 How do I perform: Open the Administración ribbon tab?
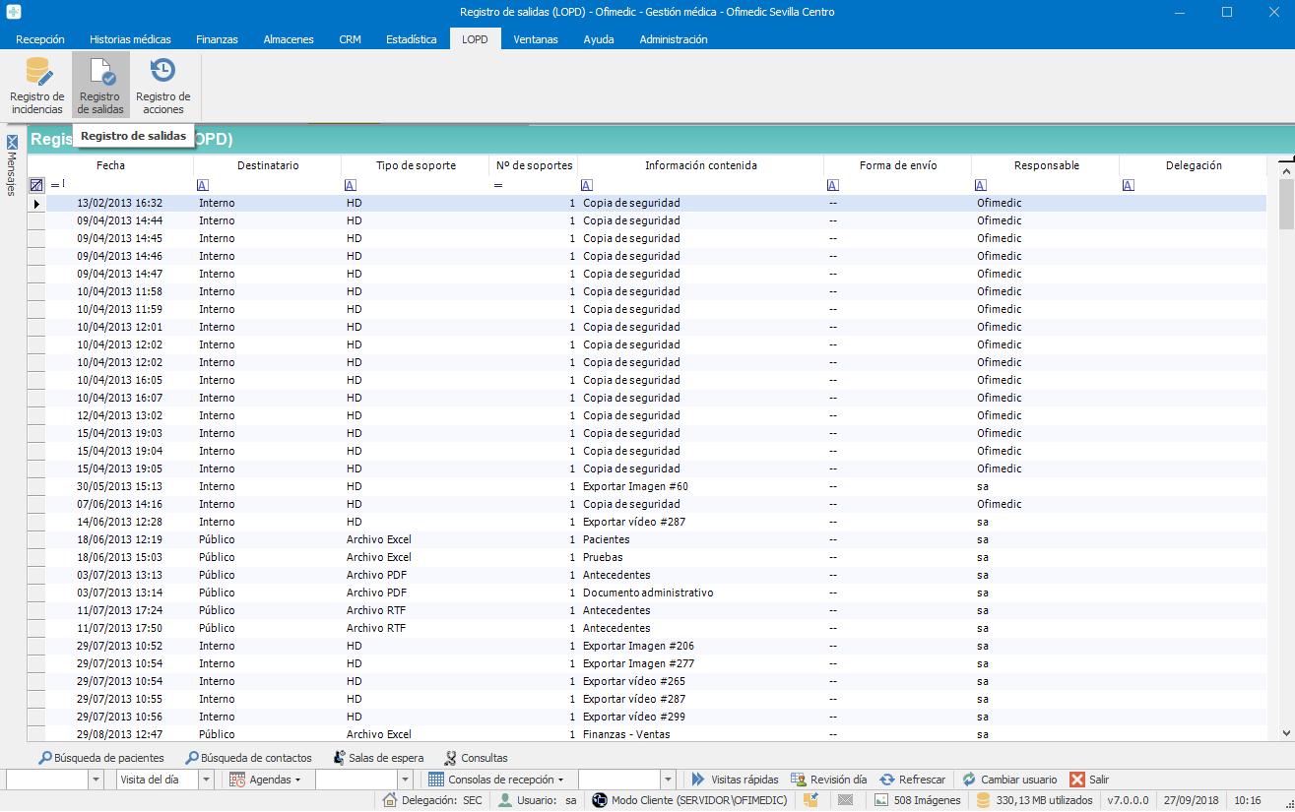click(674, 39)
